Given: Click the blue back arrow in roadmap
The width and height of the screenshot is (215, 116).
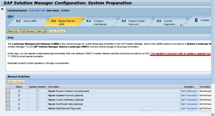Looking at the screenshot, I should click(x=11, y=17).
